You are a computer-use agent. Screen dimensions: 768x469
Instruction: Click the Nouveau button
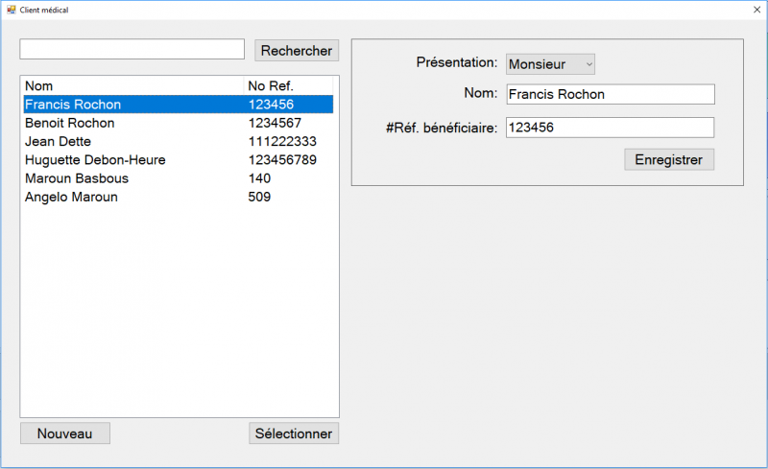pyautogui.click(x=65, y=434)
